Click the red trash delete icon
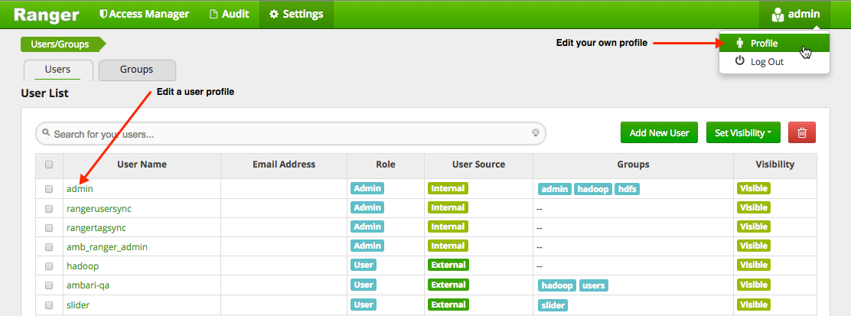This screenshot has height=316, width=851. pos(802,132)
